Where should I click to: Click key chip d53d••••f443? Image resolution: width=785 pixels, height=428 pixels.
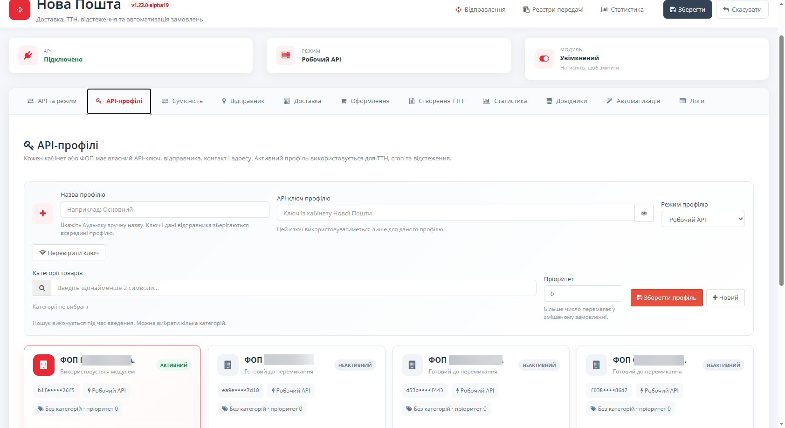pyautogui.click(x=425, y=391)
